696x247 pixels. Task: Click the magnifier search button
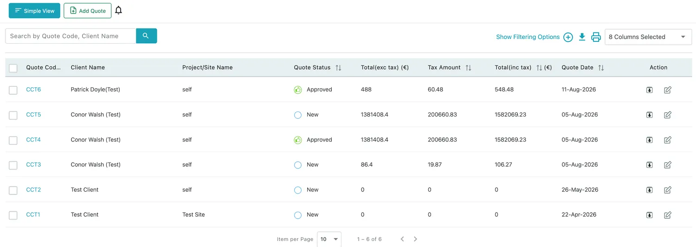click(146, 36)
